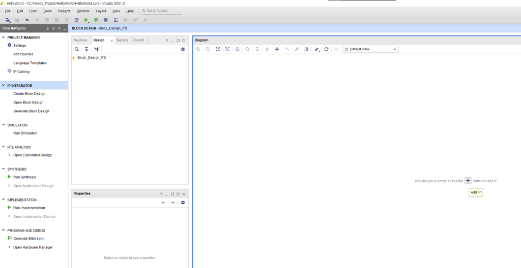521x268 pixels.
Task: Click Design panel settings gear icon
Action: click(x=183, y=49)
